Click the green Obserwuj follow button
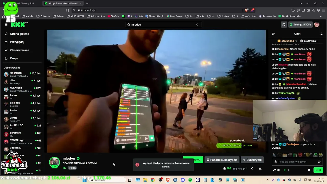327x184 pixels. (x=193, y=160)
